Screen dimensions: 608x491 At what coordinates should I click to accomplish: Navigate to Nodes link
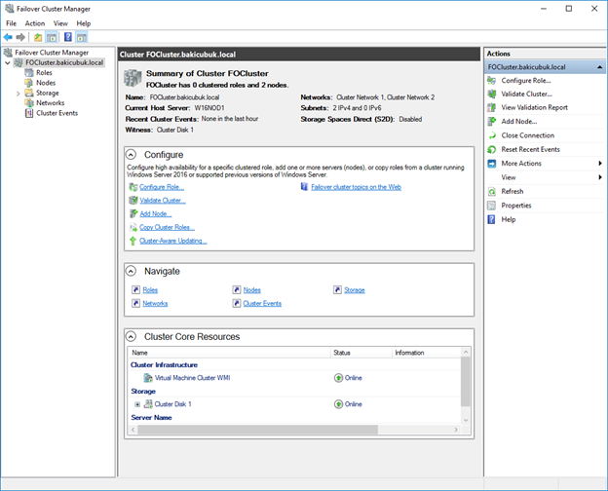coord(252,290)
